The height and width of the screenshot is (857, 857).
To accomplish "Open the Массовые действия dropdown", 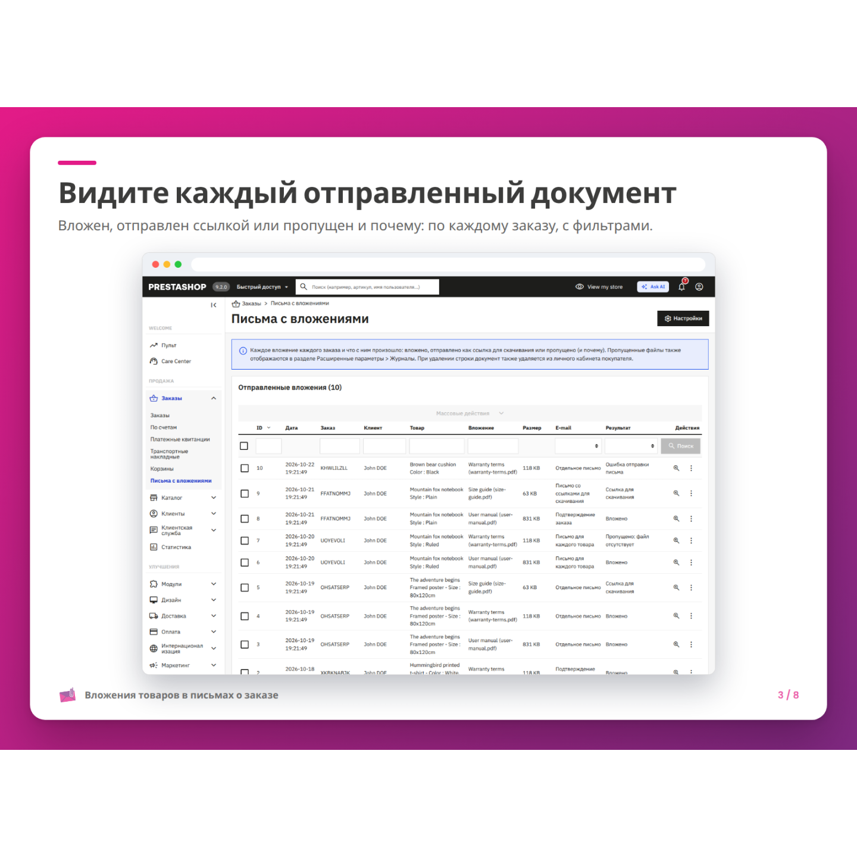I will 470,414.
